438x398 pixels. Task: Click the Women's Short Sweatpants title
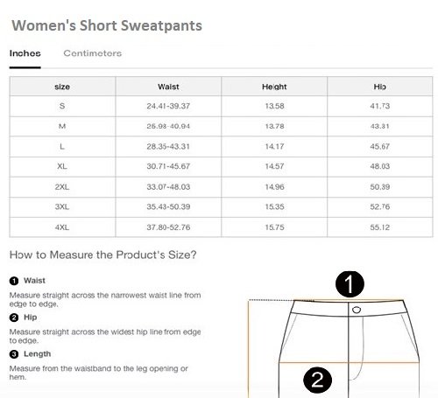(x=107, y=25)
